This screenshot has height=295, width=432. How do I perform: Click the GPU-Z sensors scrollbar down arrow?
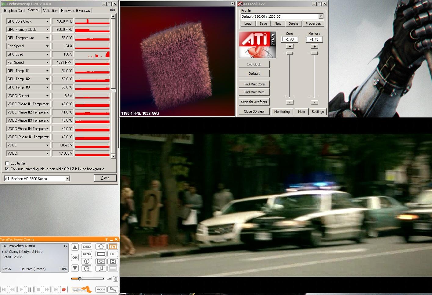113,156
